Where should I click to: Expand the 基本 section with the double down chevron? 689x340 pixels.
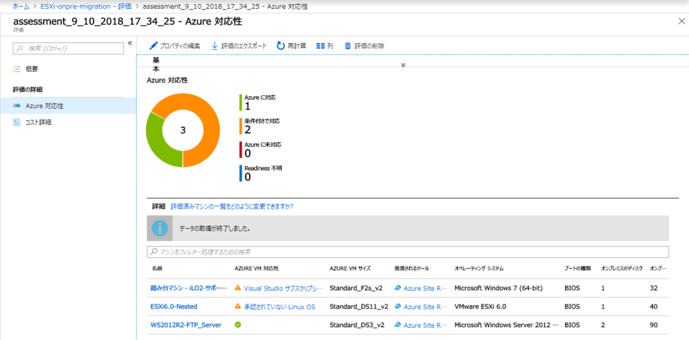(403, 65)
